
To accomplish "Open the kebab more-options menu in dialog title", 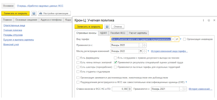I will click(x=203, y=20).
